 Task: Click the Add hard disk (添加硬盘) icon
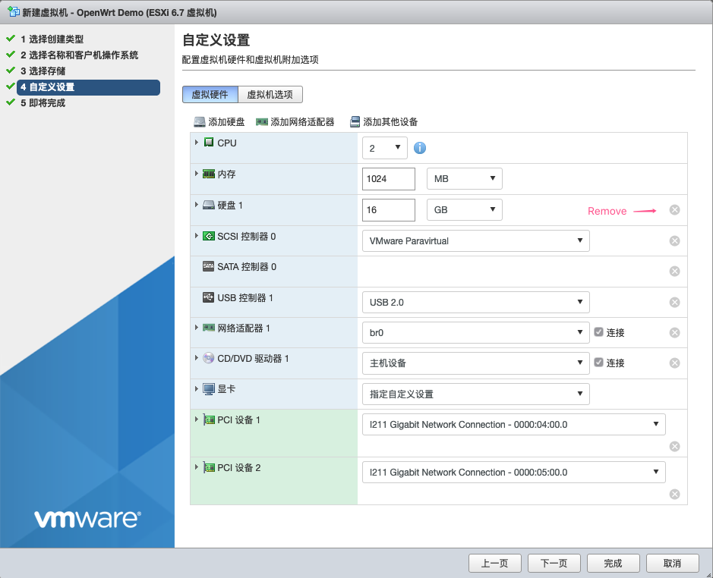(x=200, y=122)
